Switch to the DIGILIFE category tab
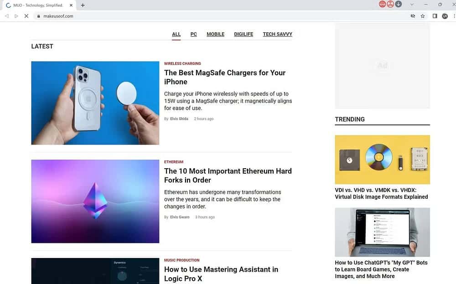The height and width of the screenshot is (284, 456). [x=244, y=34]
